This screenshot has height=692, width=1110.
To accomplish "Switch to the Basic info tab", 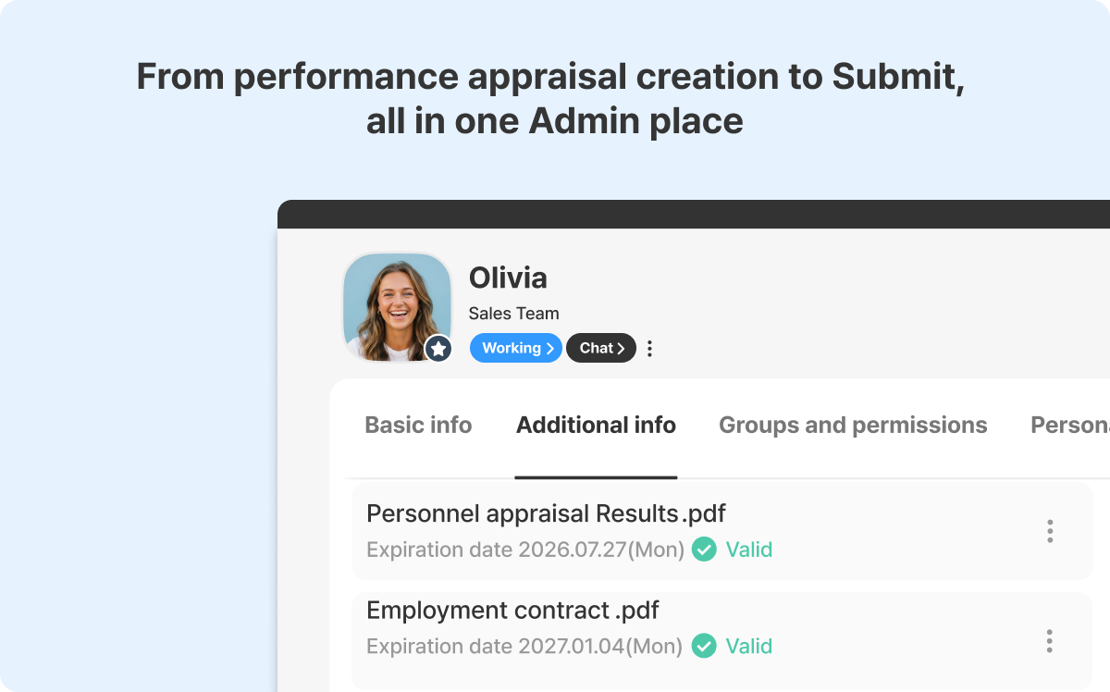I will click(418, 426).
